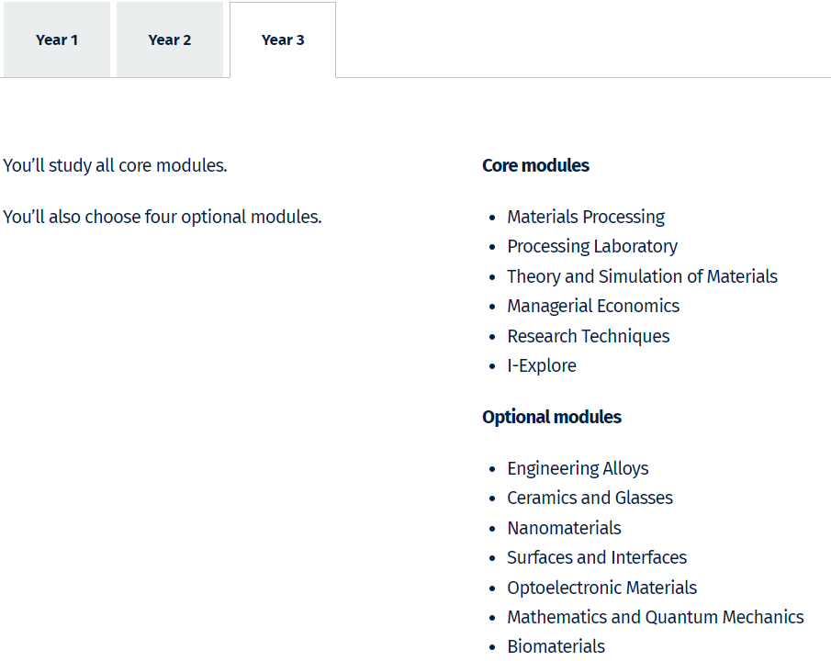Click the Engineering Alloys optional module

tap(578, 468)
